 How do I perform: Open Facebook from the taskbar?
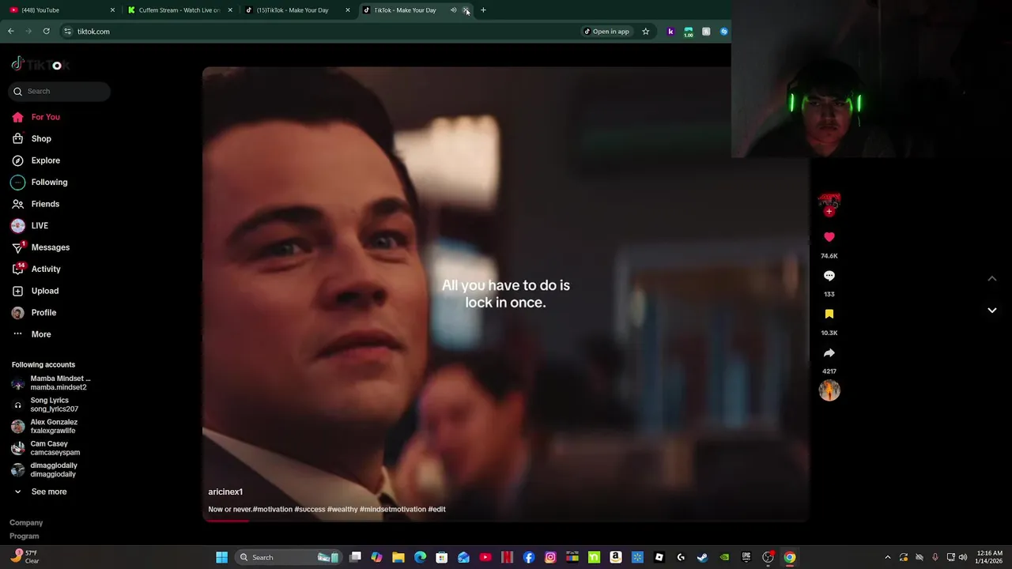point(529,557)
